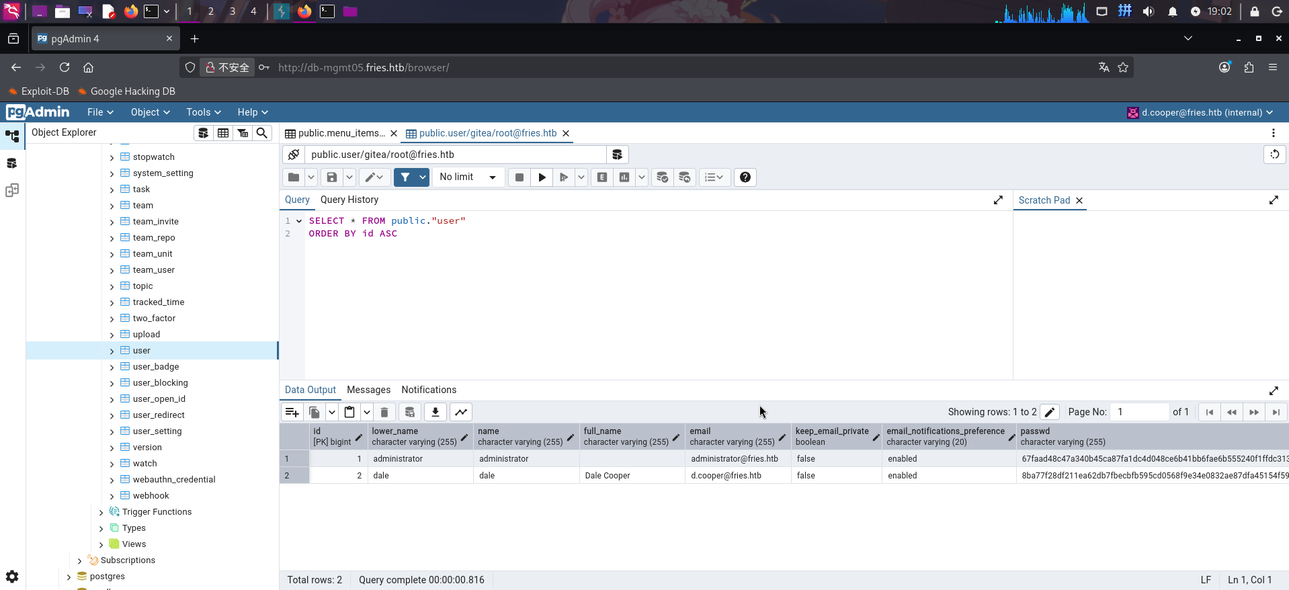Paste rows using the clipboard icon
1289x590 pixels.
point(349,413)
